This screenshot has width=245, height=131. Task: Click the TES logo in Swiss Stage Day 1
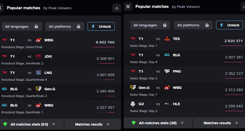[x=167, y=39]
